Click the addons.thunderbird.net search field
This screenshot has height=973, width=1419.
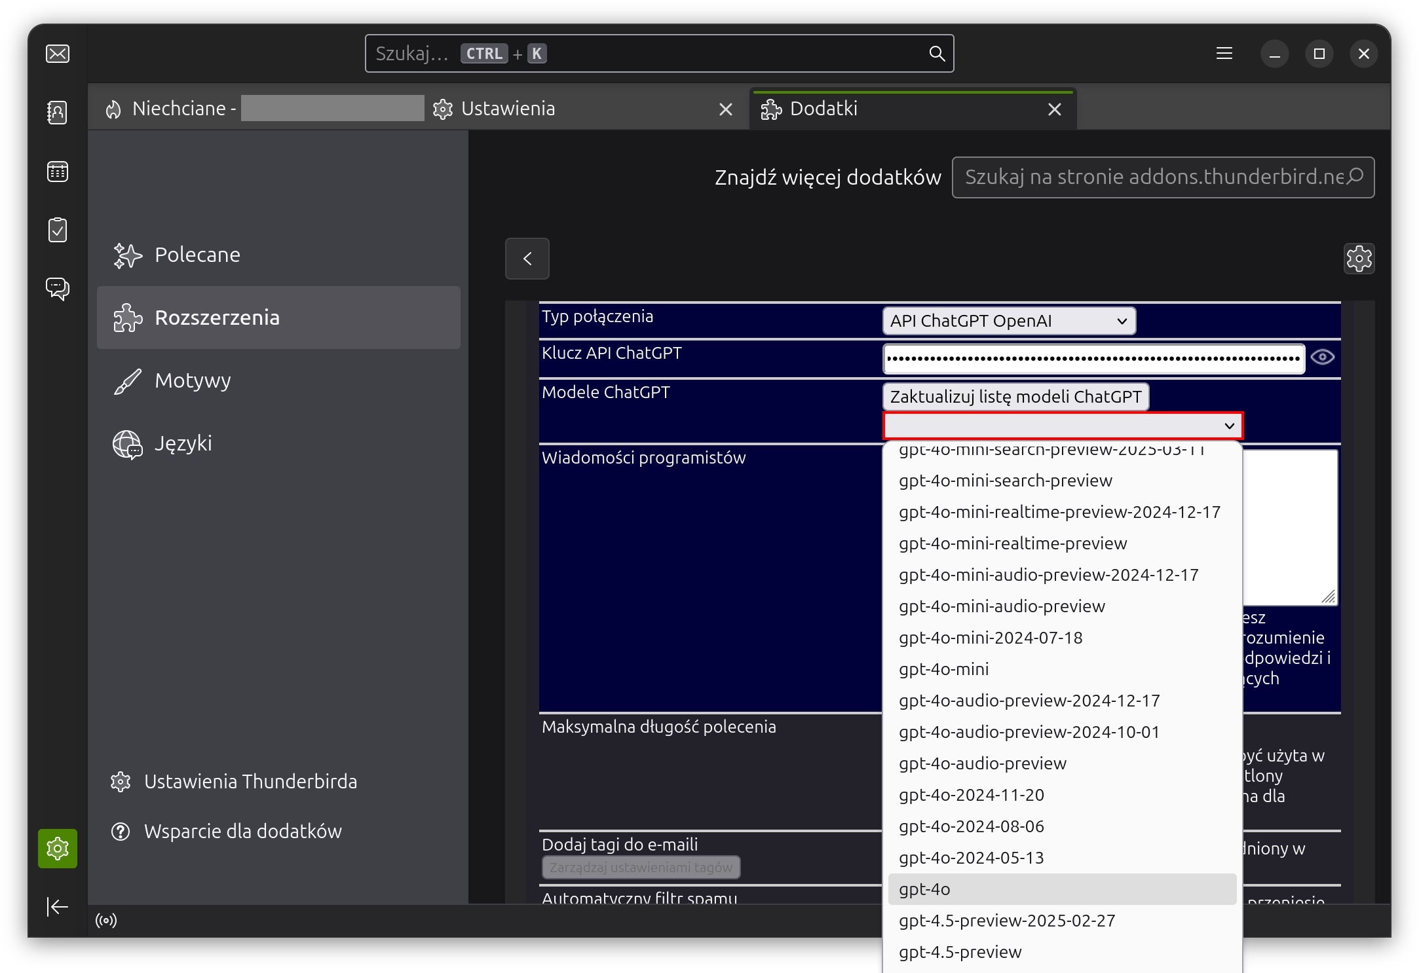click(x=1153, y=177)
